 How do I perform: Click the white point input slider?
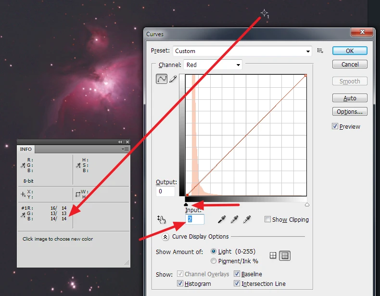point(307,204)
